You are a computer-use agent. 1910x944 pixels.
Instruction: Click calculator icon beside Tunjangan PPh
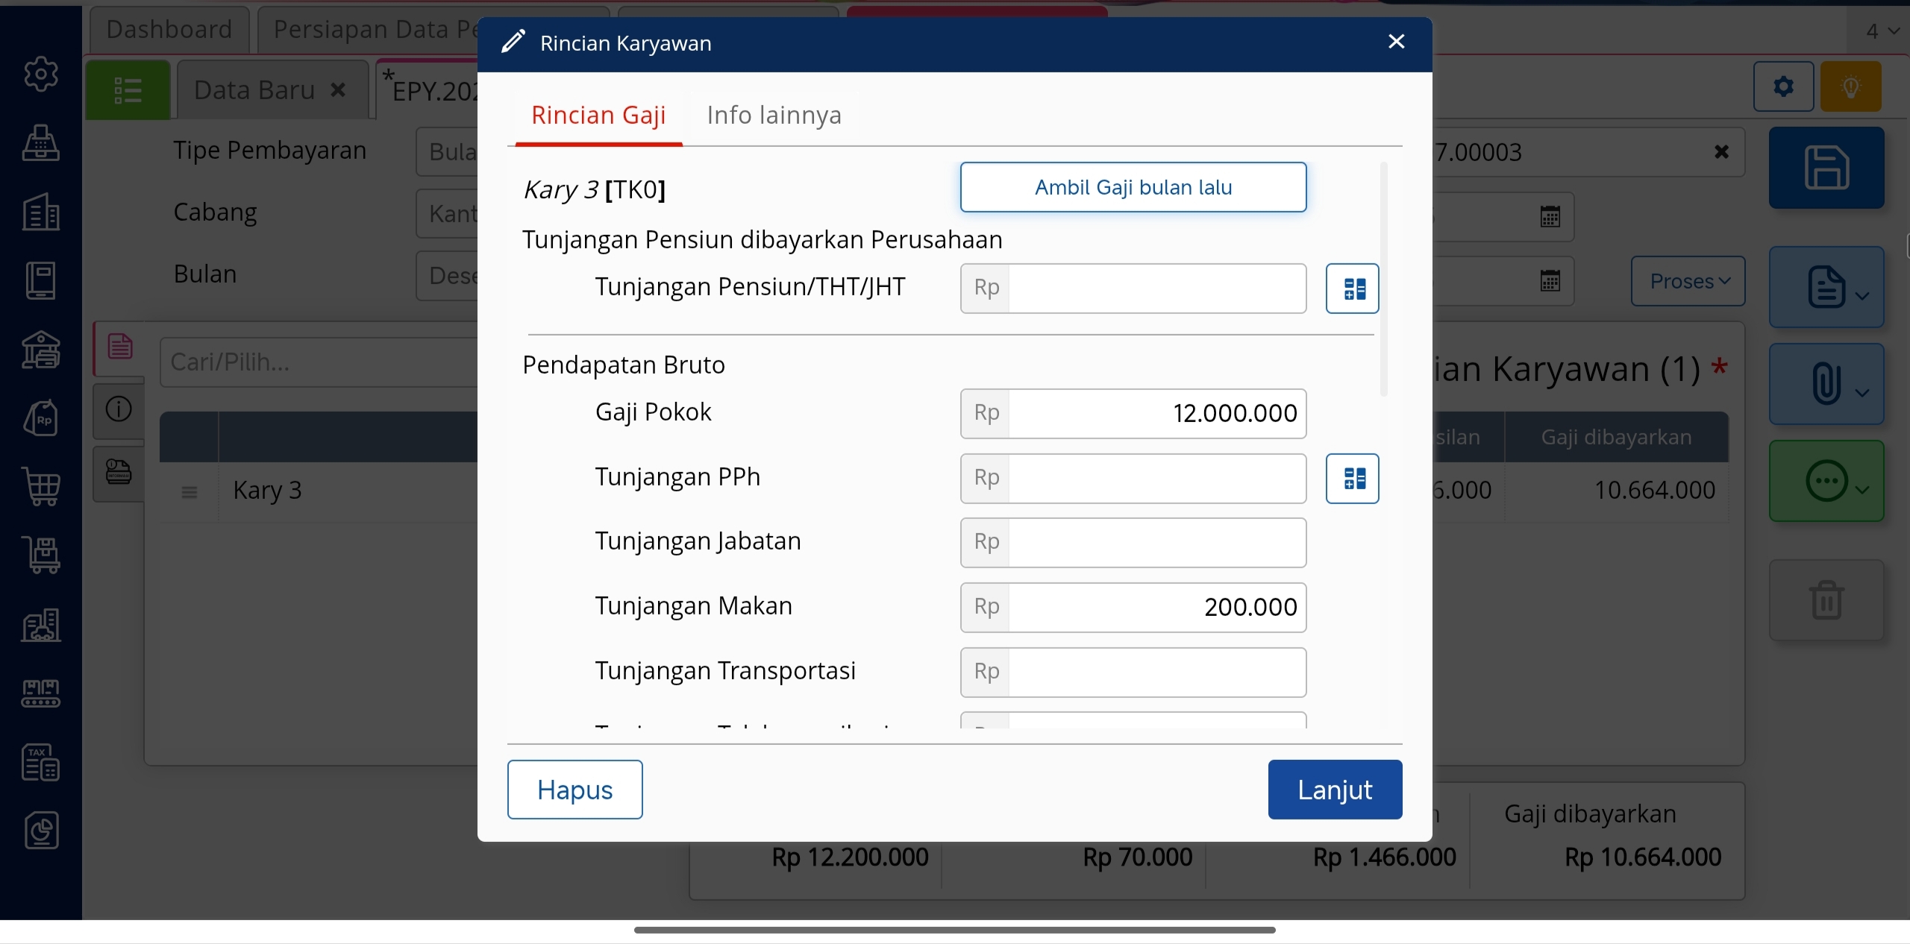1352,478
